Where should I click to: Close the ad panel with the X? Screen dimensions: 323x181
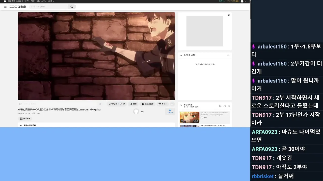229,15
